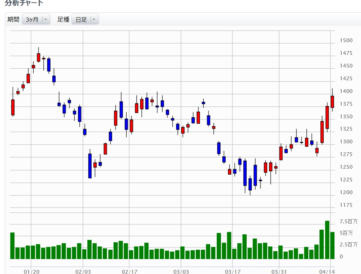Viewport: 361px width, 274px height.
Task: Click the 1500 price axis label
Action: pos(346,41)
